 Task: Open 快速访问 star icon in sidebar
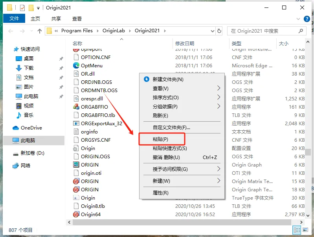[16, 49]
